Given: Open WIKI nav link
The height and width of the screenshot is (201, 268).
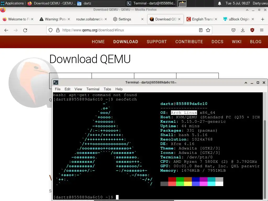Looking at the screenshot, I should click(237, 42).
